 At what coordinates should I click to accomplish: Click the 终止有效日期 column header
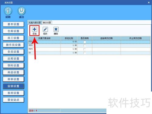click(x=136, y=38)
